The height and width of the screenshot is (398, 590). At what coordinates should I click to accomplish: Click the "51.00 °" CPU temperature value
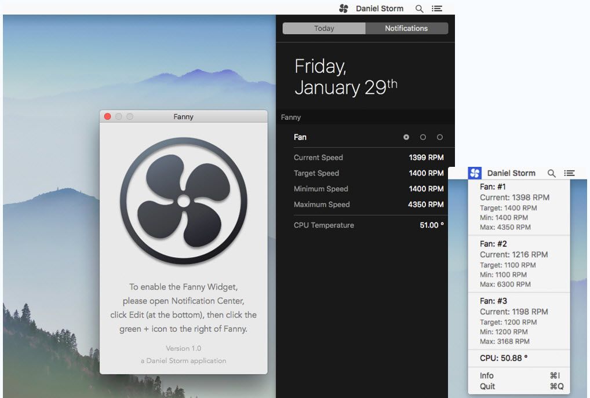432,225
